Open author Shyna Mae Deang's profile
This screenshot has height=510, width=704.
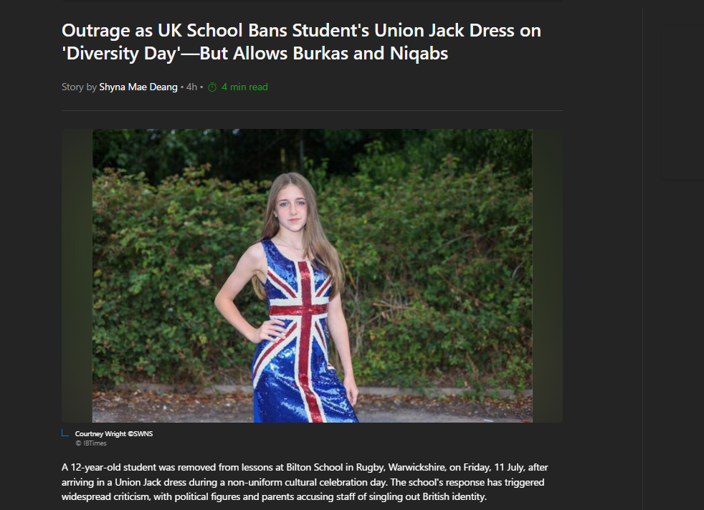point(138,87)
